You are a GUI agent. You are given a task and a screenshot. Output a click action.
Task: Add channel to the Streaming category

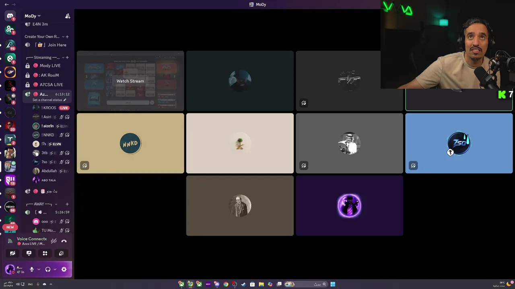click(67, 57)
